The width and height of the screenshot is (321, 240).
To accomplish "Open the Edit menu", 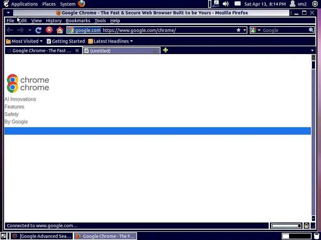I will (x=23, y=21).
